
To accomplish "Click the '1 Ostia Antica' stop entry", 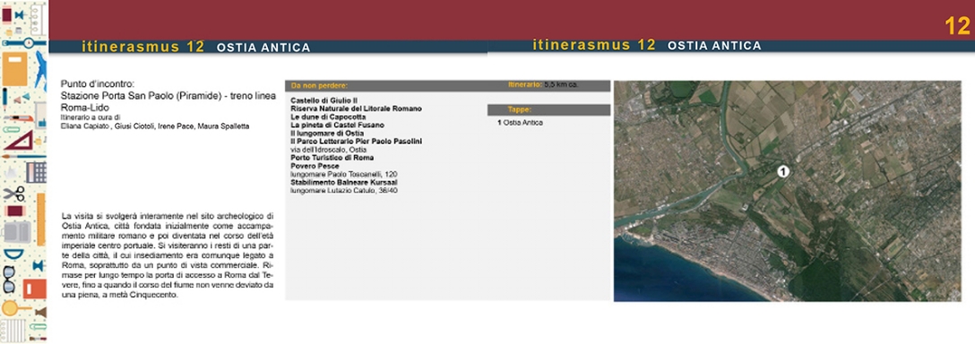I will tap(520, 123).
